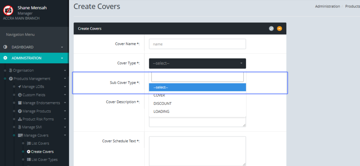Screen dimensions: 360x166
Task: Select the highlighted --select-- option
Action: click(197, 87)
